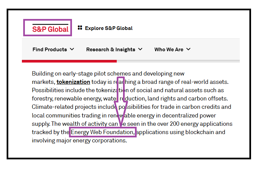Follow the tokenization hyperlink

tap(73, 82)
